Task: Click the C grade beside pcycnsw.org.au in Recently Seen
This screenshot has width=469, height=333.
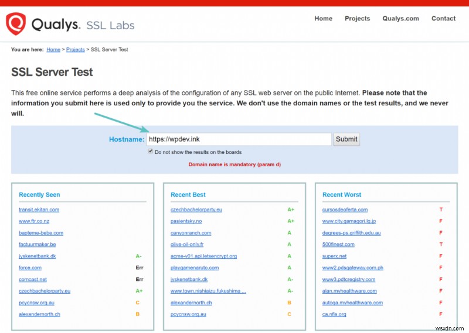Action: (x=138, y=303)
